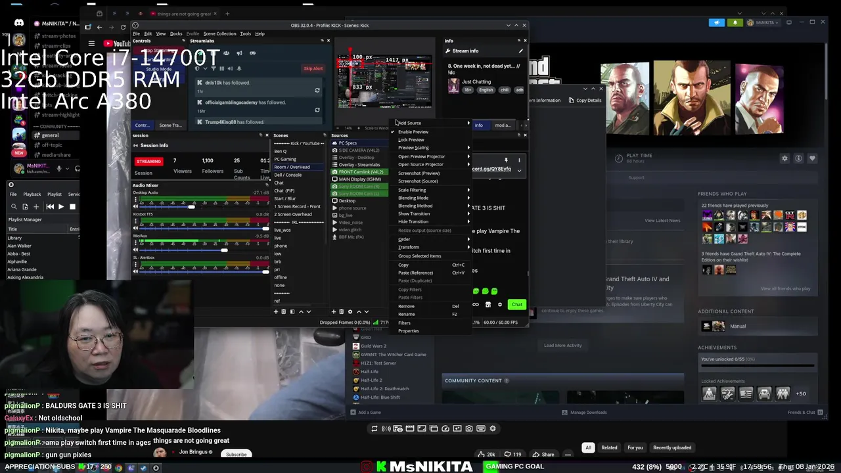Open the OBS Tools menu
This screenshot has width=841, height=473.
[245, 34]
